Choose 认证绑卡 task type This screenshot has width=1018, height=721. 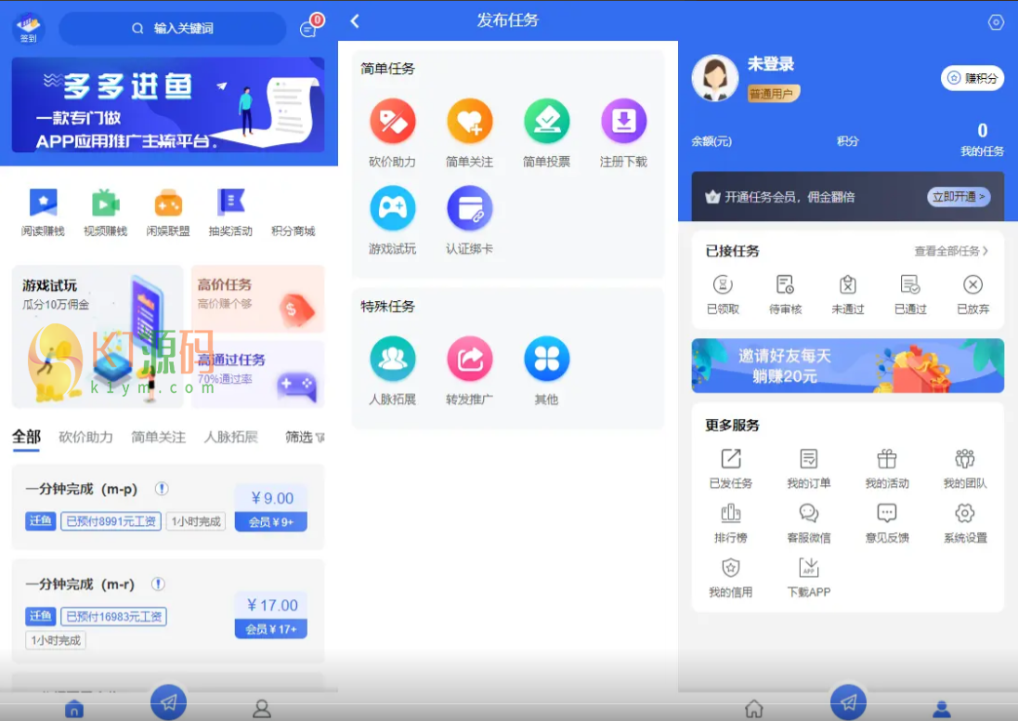(x=469, y=220)
